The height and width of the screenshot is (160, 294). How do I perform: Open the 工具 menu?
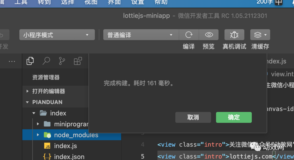pos(21,2)
